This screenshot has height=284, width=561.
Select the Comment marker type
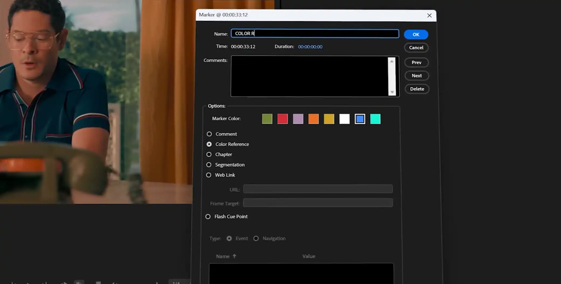coord(209,134)
